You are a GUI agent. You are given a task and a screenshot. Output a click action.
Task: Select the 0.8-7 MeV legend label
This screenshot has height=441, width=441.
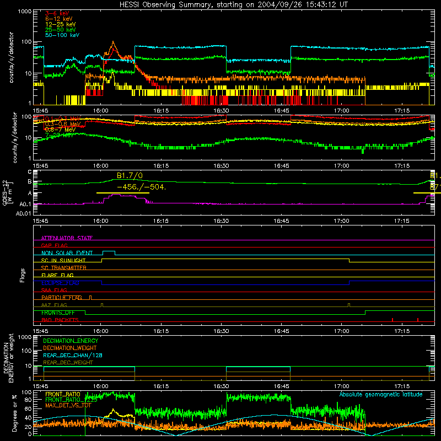click(61, 130)
